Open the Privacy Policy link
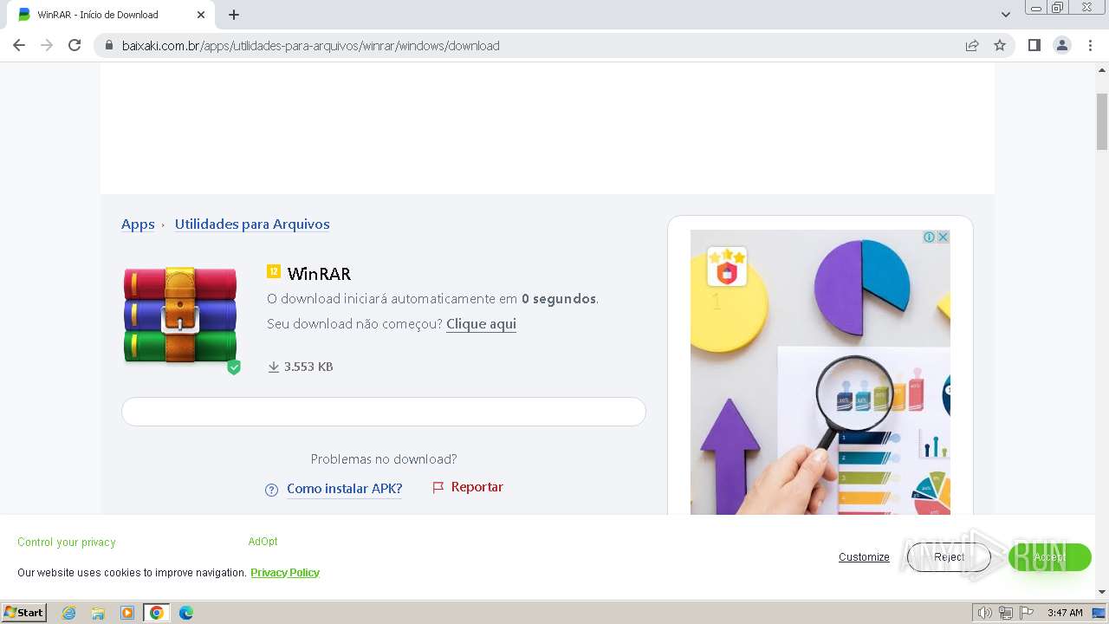This screenshot has height=624, width=1109. [285, 573]
